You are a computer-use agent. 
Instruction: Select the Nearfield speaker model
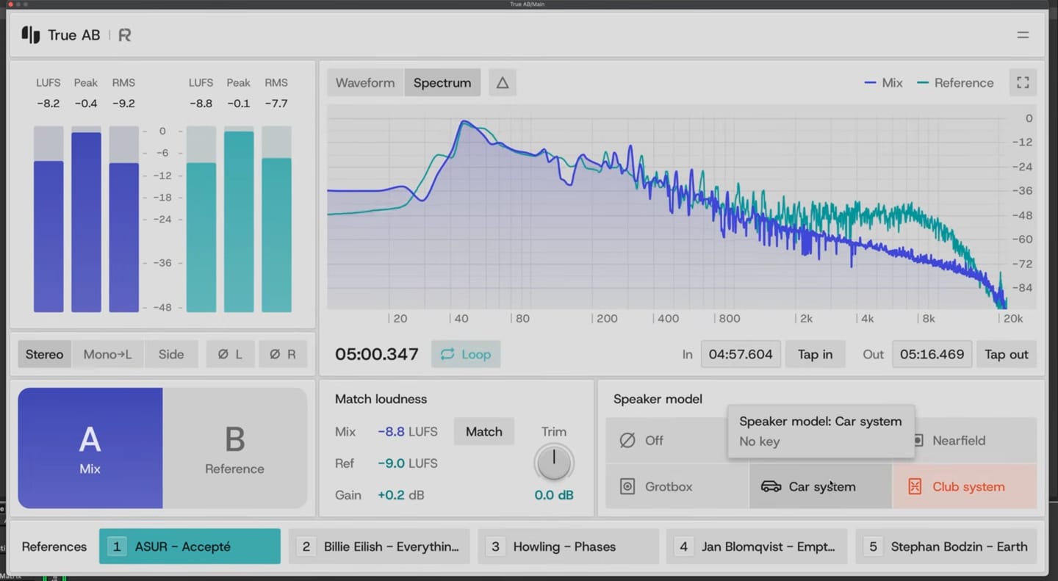point(976,441)
